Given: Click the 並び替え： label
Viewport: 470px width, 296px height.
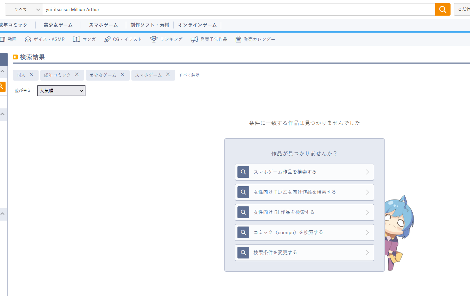Looking at the screenshot, I should [x=25, y=91].
